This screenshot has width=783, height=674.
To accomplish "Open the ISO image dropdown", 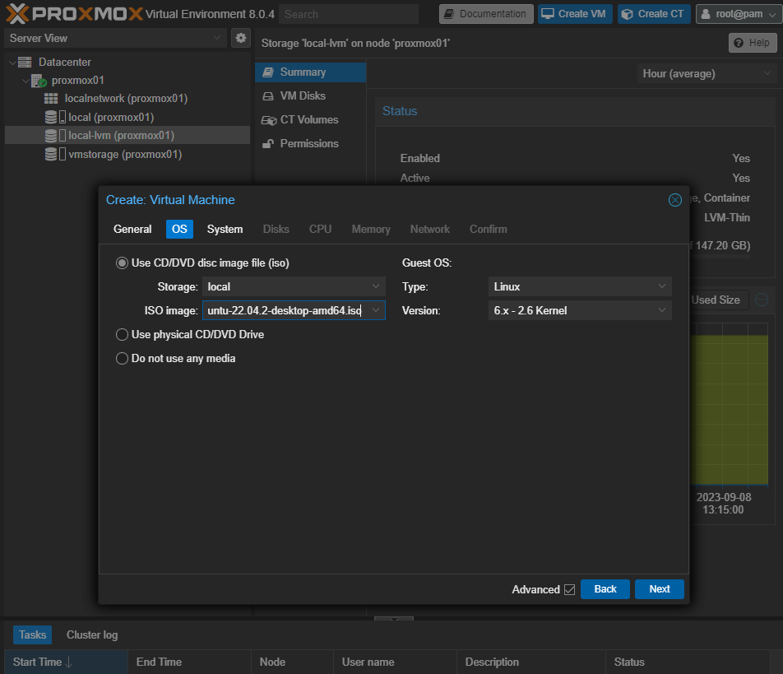I will [x=376, y=310].
